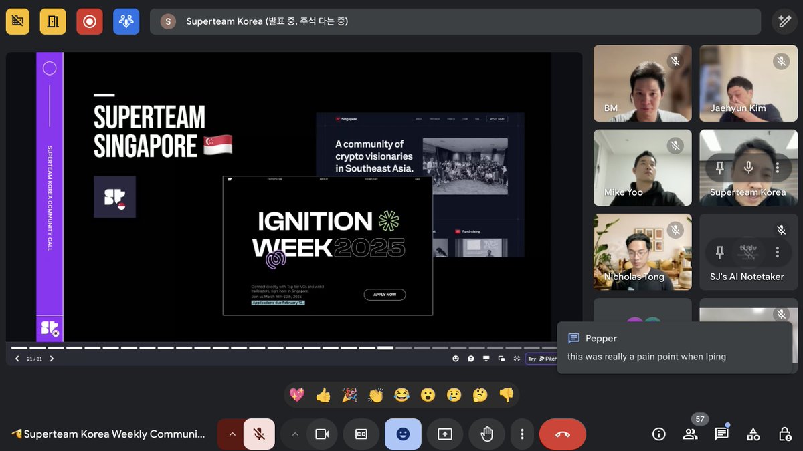This screenshot has width=803, height=451.
Task: Send the surprised face reaction
Action: [x=428, y=395]
